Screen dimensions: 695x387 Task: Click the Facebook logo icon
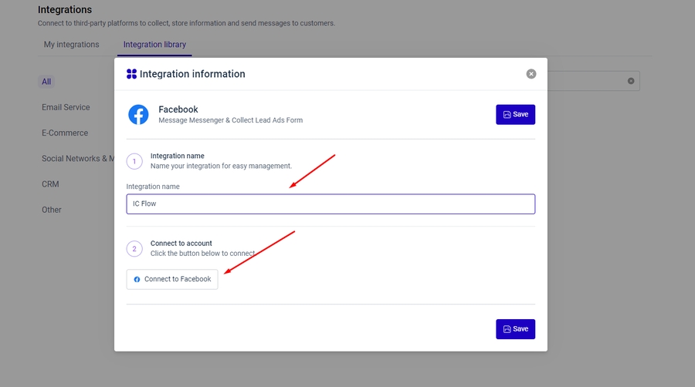click(138, 115)
